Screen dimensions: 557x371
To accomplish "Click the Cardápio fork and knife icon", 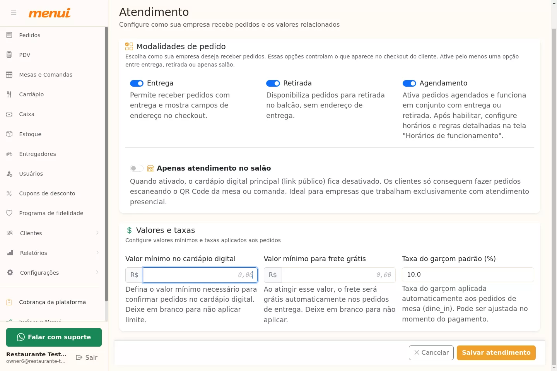I will [9, 94].
